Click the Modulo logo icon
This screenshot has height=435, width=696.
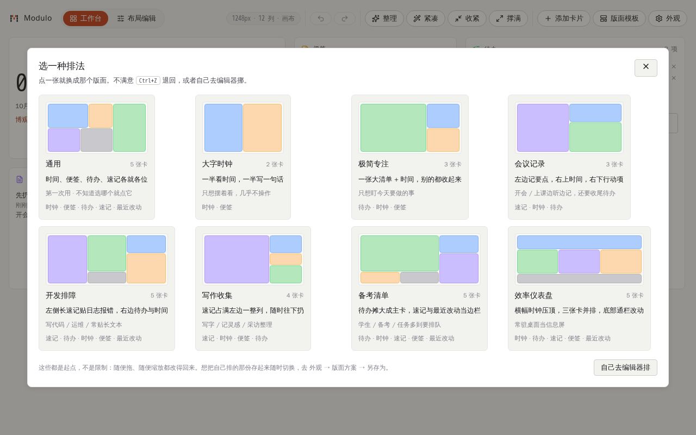pyautogui.click(x=14, y=18)
